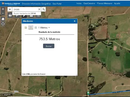Open the search source dropdown arrow
The width and height of the screenshot is (130, 97).
(10, 9)
